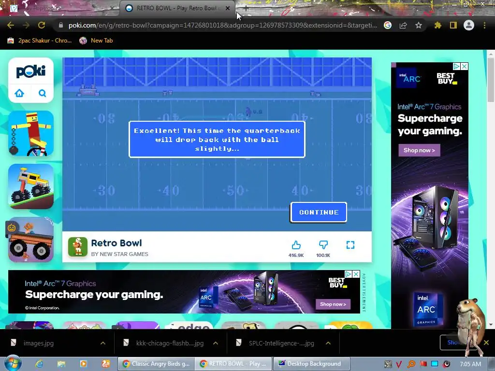Open Poki search magnifier icon
Image resolution: width=495 pixels, height=371 pixels.
tap(43, 93)
